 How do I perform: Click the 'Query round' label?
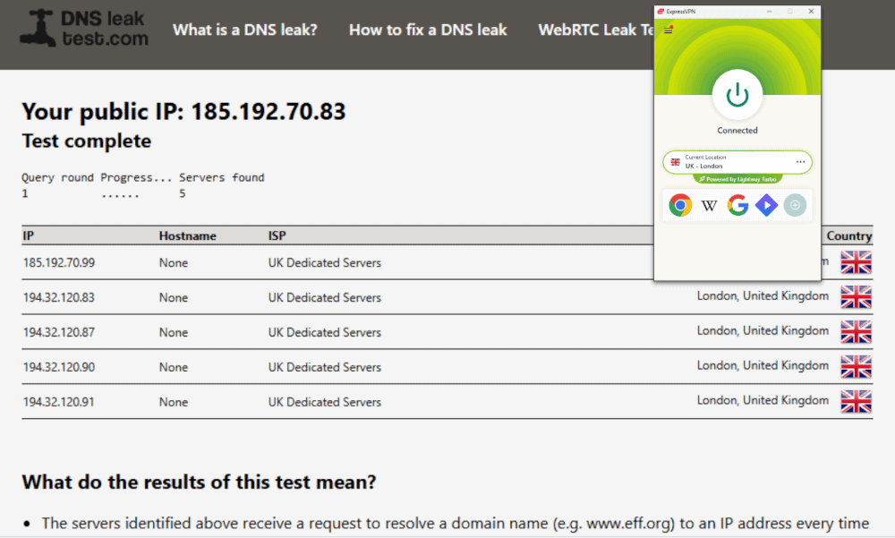point(57,177)
